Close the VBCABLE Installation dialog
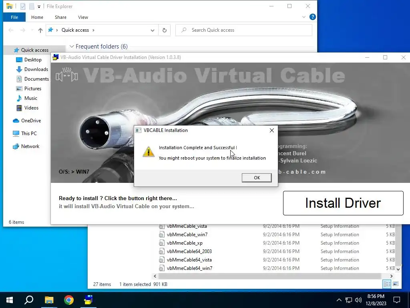The image size is (410, 308). (x=272, y=130)
